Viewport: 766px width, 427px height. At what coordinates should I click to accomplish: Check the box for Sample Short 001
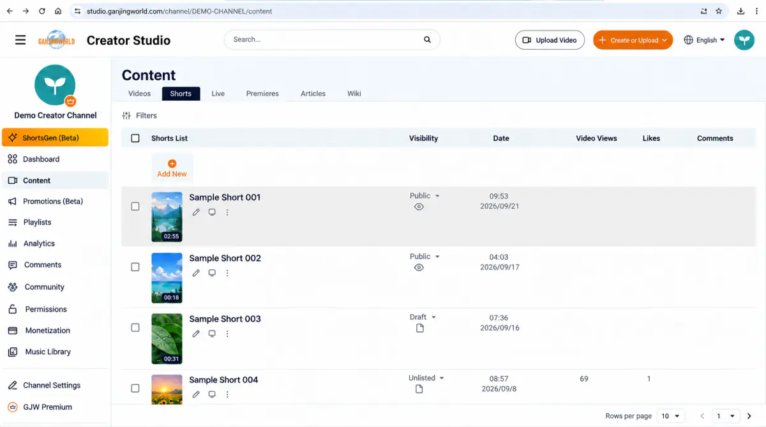tap(135, 206)
